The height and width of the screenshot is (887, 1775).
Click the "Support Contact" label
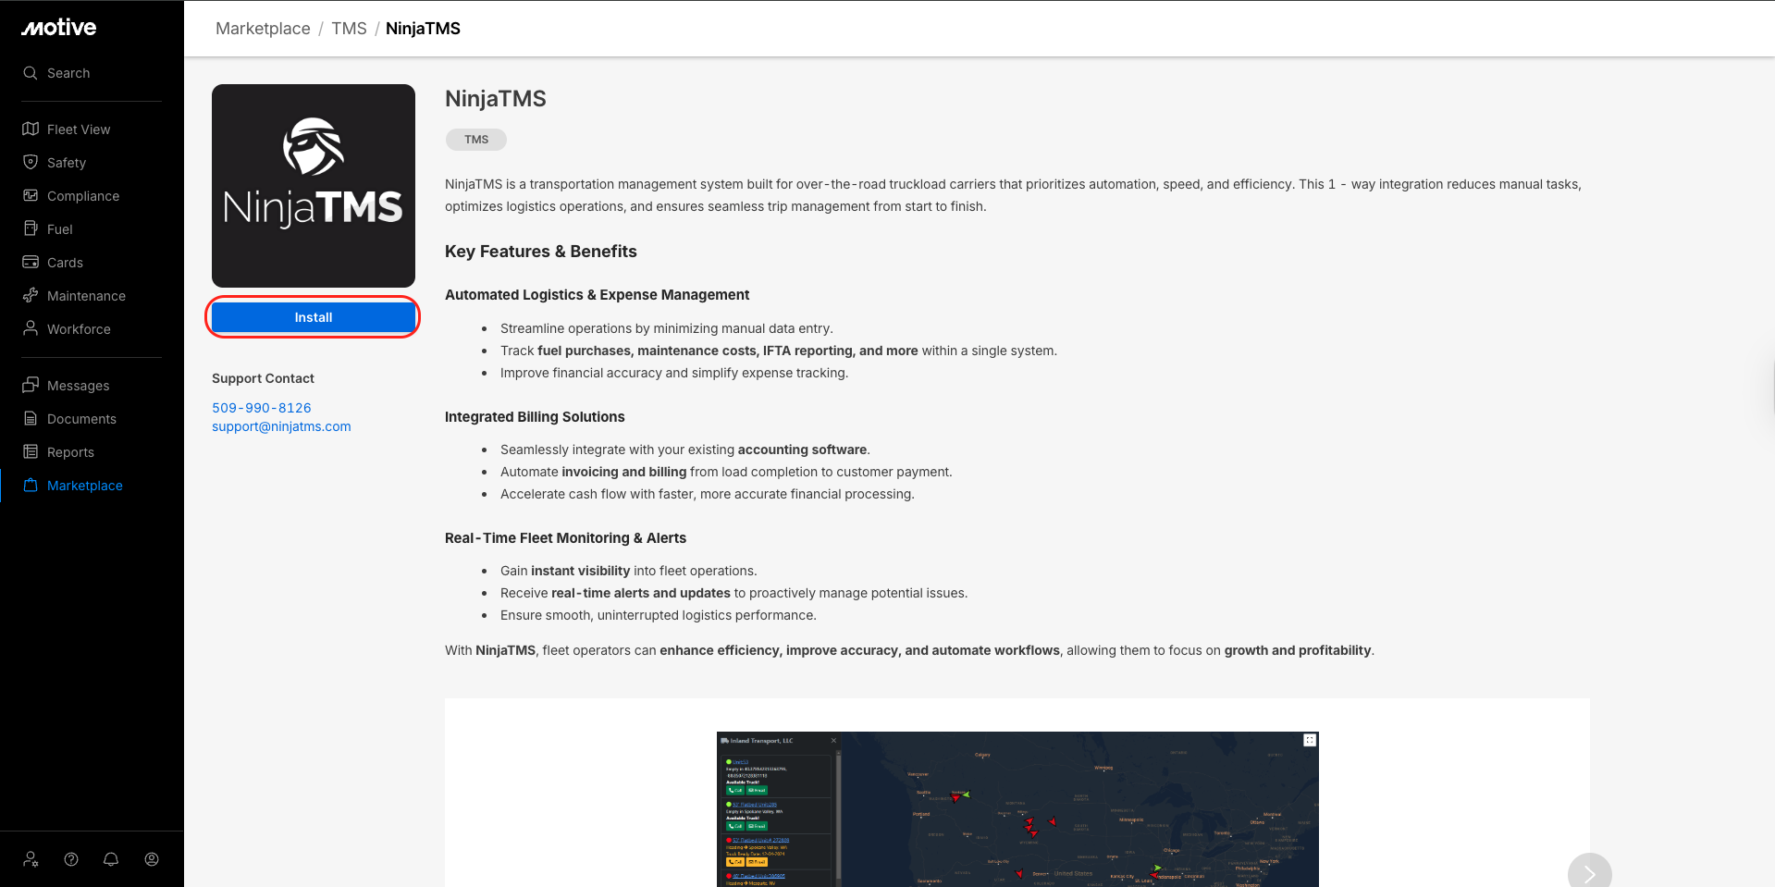(263, 378)
